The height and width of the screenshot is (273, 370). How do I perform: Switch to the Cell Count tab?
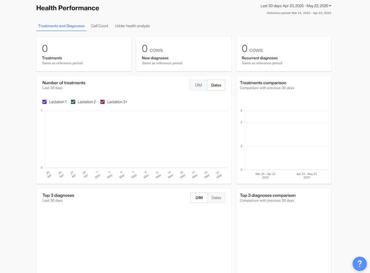coord(99,26)
